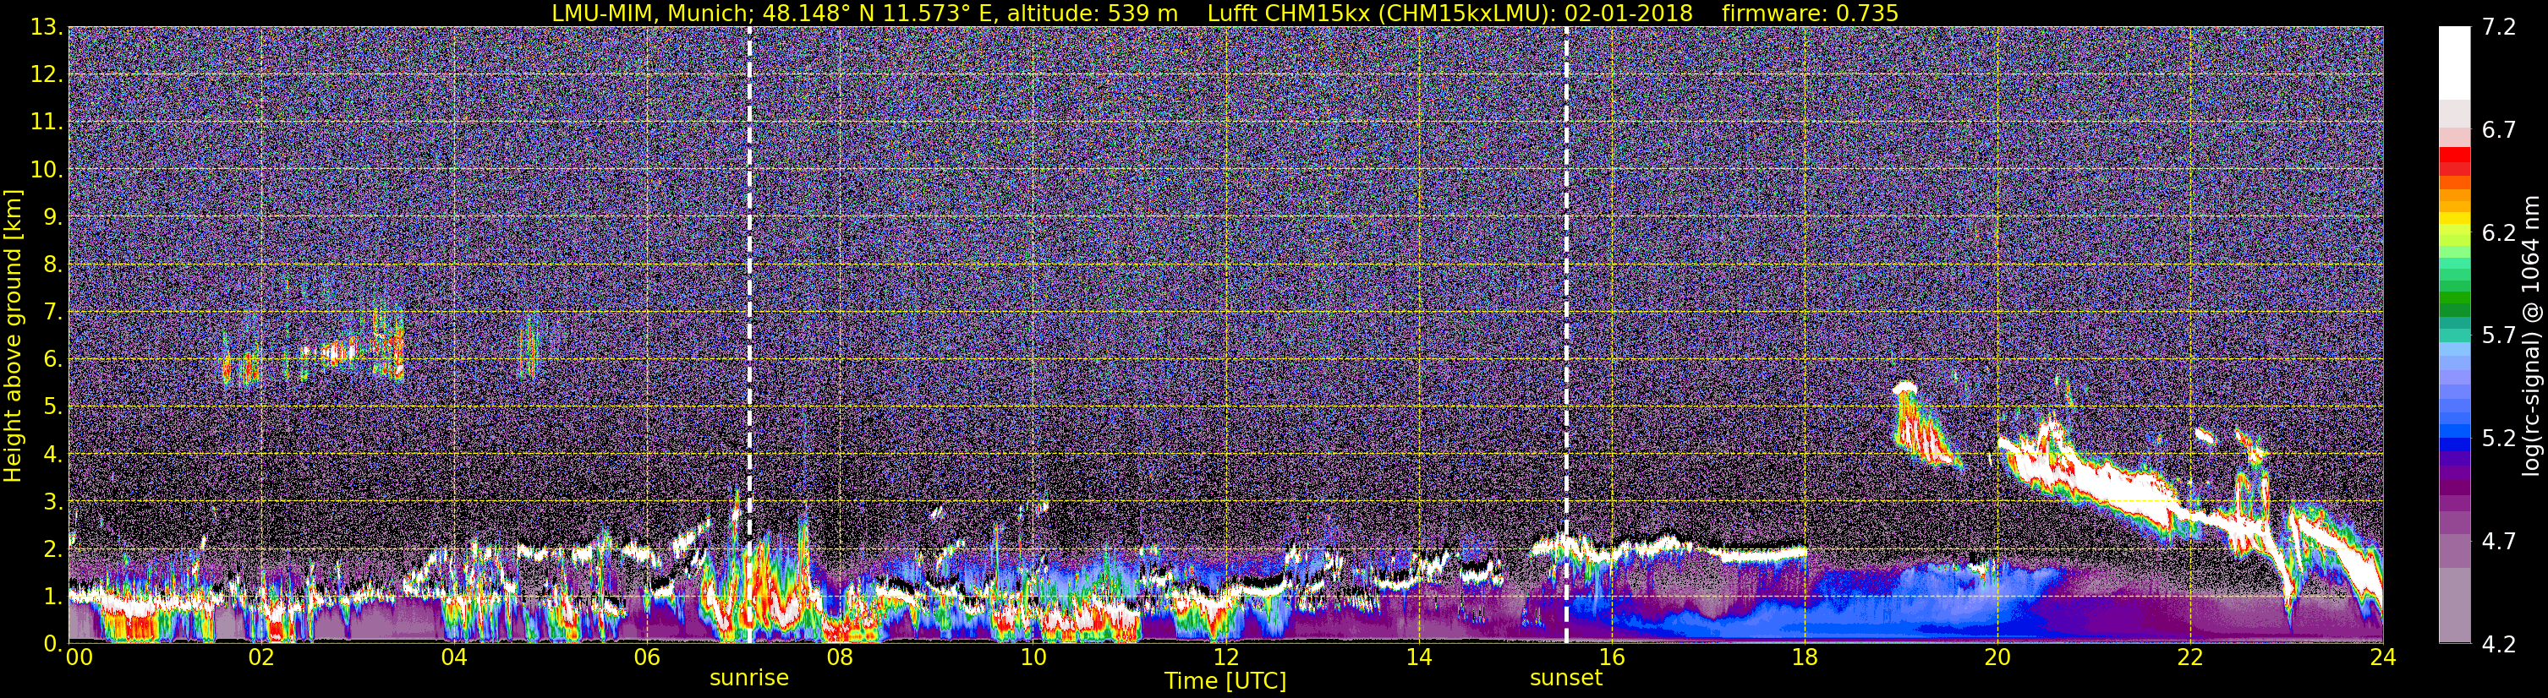
Task: Click the plot title with LMU-MIM, Munich
Action: click(1225, 13)
